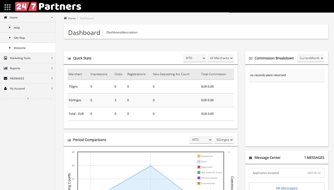
Task: Click the Merchant column header
Action: (x=75, y=74)
